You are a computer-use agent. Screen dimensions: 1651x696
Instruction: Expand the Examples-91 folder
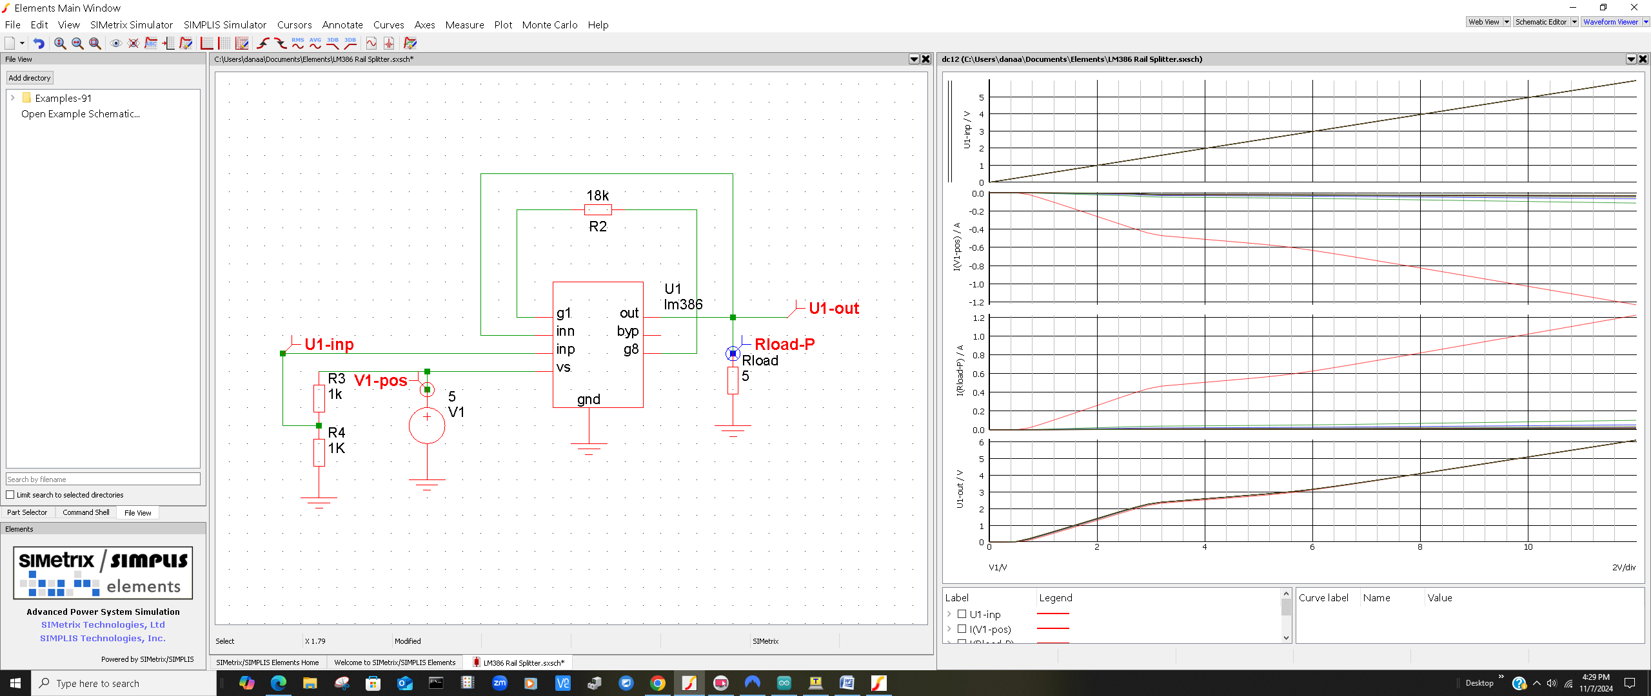[12, 98]
